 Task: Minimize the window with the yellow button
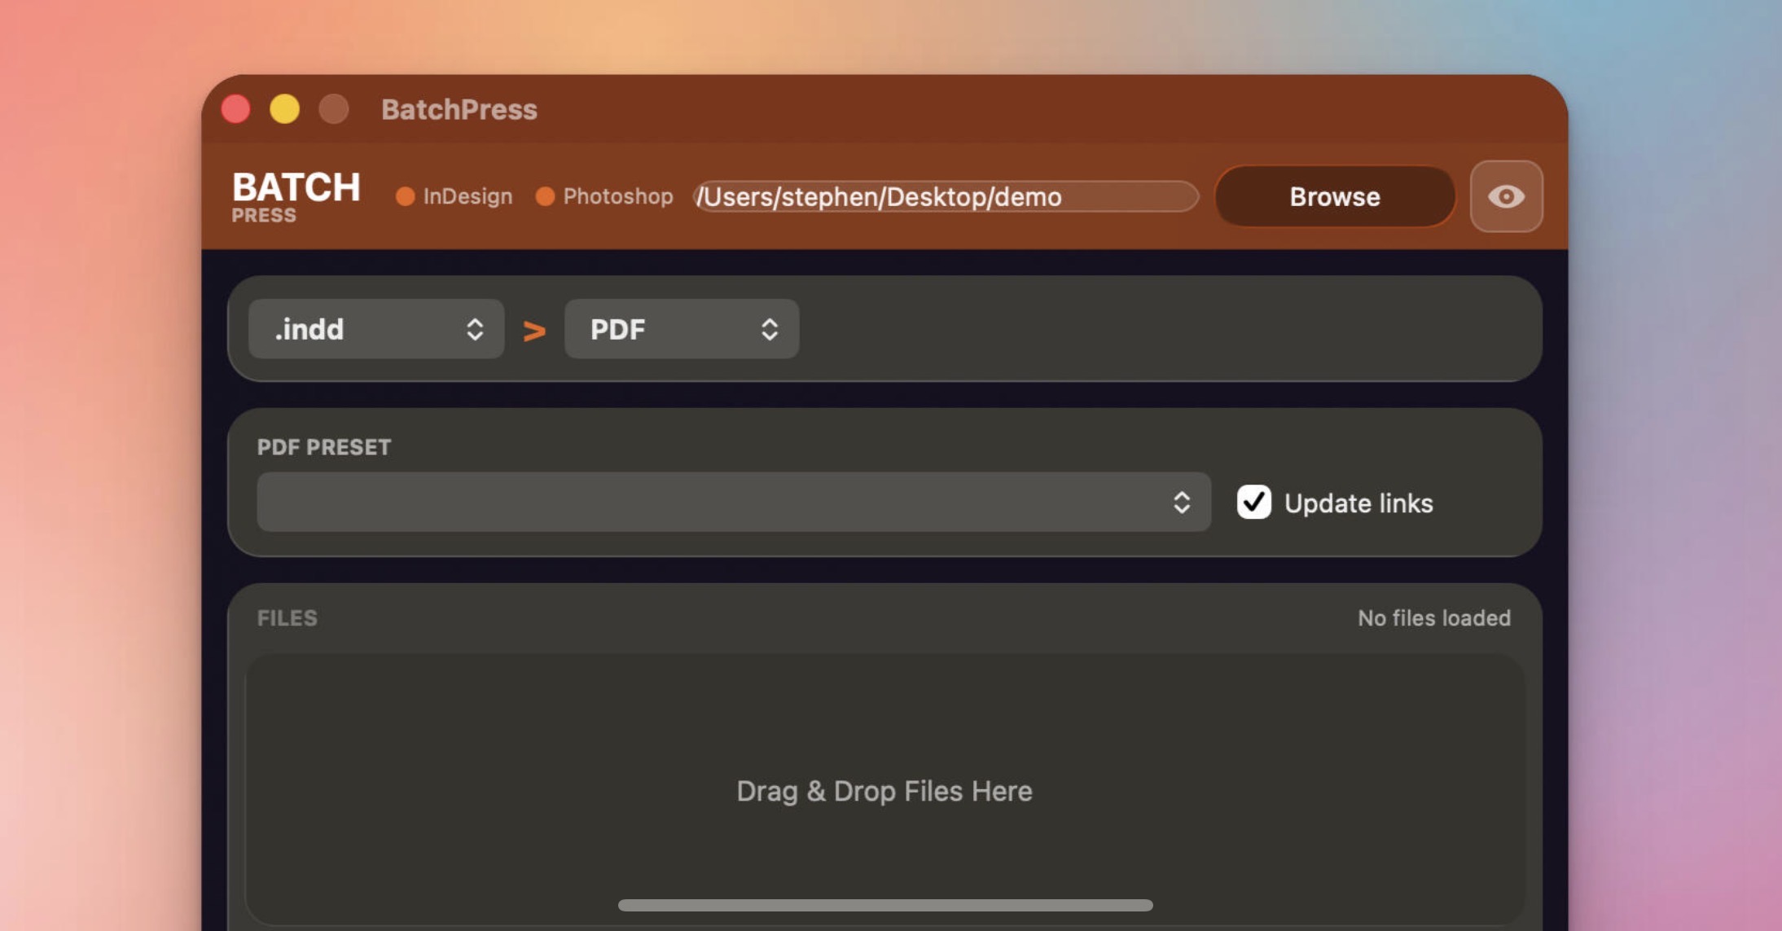pos(285,109)
